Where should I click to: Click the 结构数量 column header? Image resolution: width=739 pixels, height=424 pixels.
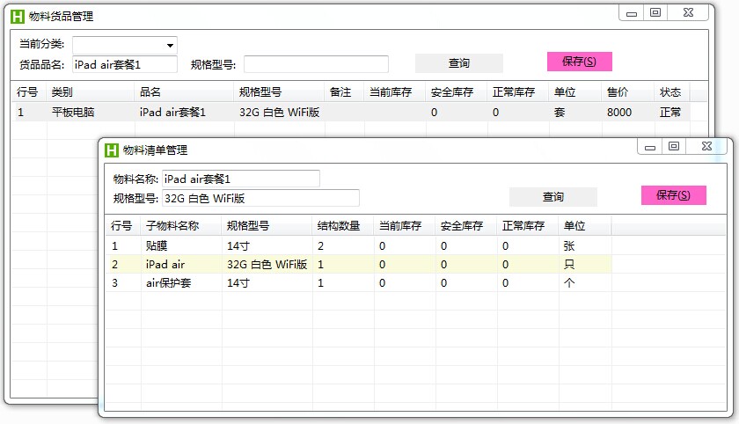[x=343, y=226]
